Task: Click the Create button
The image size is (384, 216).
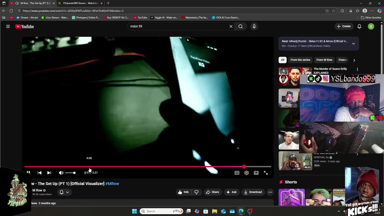Action: pos(343,26)
